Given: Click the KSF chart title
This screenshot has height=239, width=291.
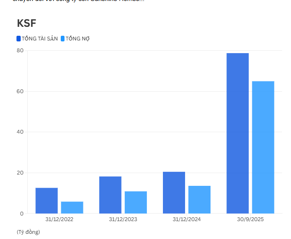Looking at the screenshot, I should click(26, 23).
